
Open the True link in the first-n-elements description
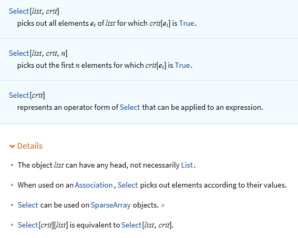tap(182, 65)
